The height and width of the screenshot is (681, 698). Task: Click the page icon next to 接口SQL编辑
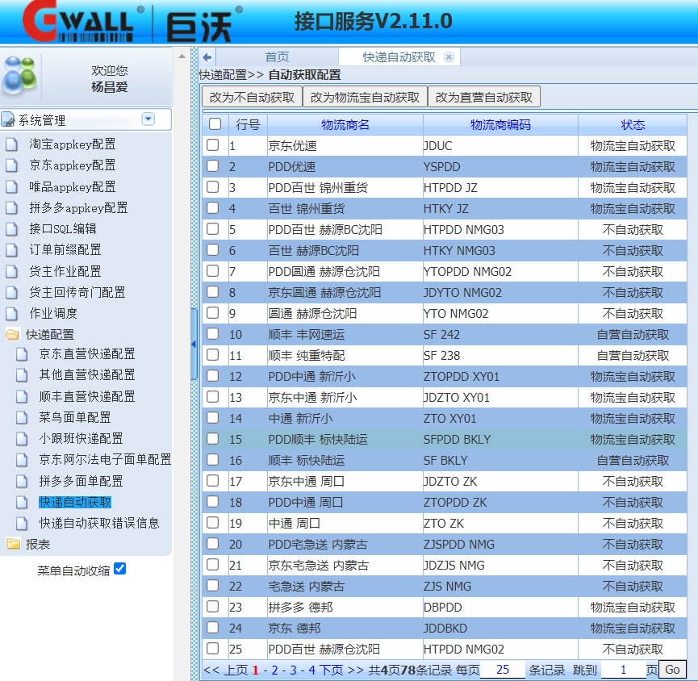click(x=11, y=229)
